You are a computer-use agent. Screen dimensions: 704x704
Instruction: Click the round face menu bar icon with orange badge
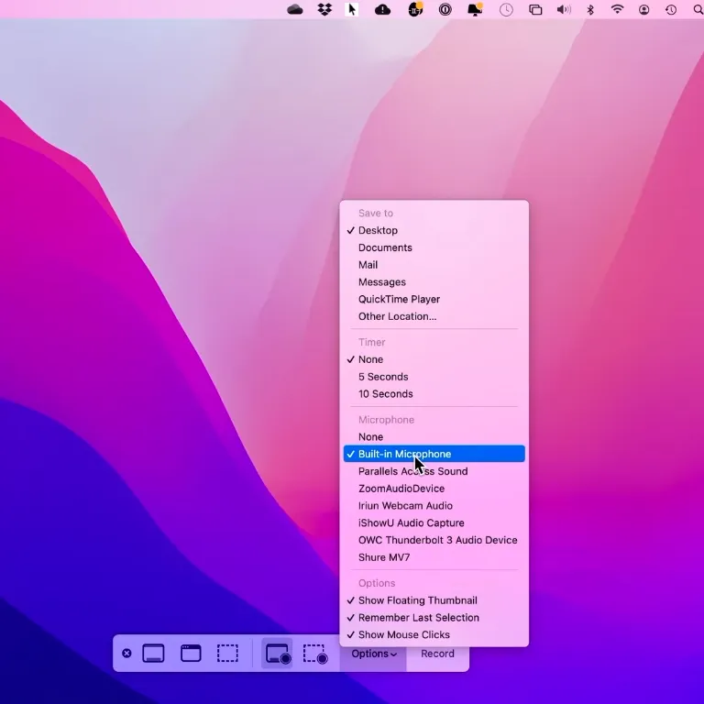(415, 9)
